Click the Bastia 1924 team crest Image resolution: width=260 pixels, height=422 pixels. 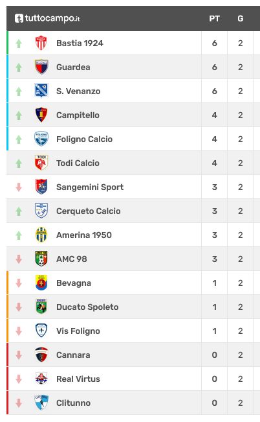click(x=41, y=43)
